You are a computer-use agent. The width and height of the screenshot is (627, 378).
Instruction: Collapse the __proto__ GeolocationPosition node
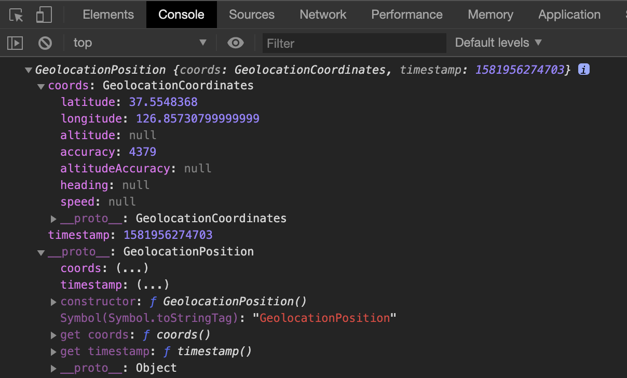pos(41,253)
